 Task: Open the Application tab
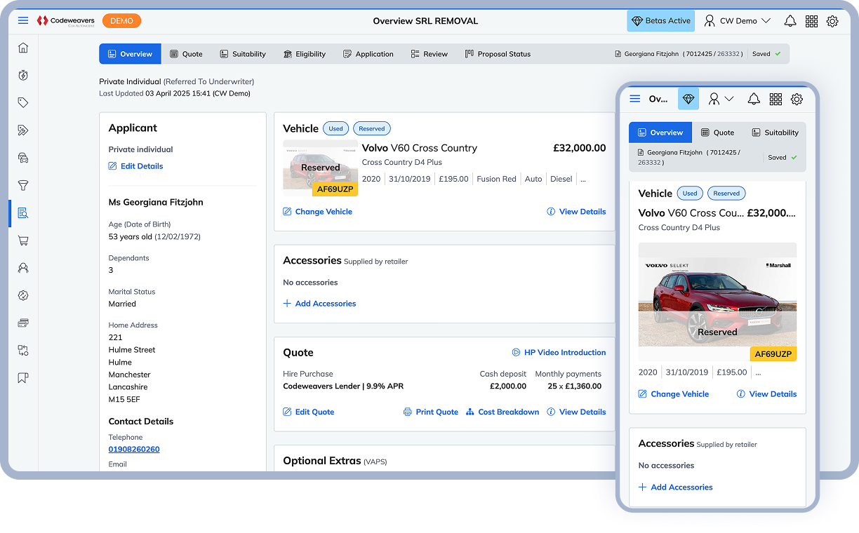[368, 54]
